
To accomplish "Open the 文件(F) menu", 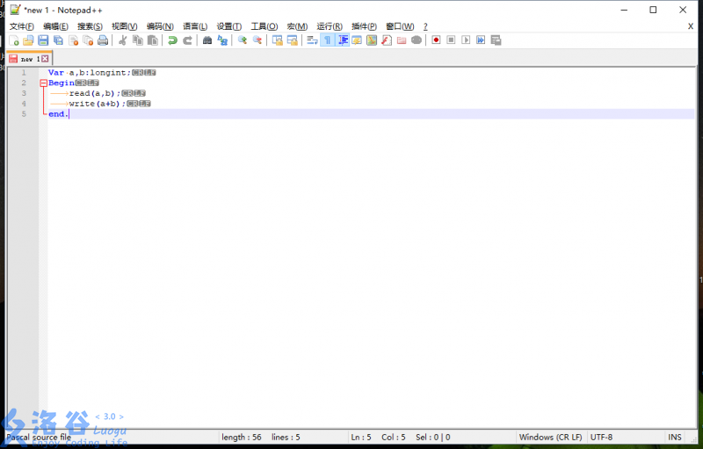I will 21,26.
